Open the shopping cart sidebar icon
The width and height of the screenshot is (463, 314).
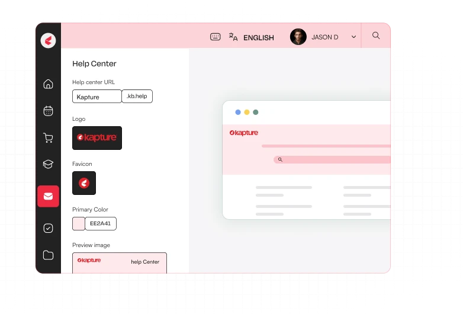pos(48,137)
